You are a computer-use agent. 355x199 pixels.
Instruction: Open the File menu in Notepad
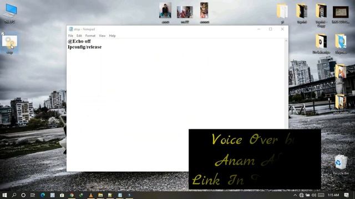click(x=70, y=35)
